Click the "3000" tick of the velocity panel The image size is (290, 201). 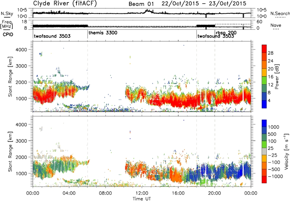pyautogui.click(x=21, y=141)
